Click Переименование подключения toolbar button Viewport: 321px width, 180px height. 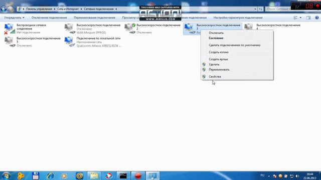click(94, 18)
